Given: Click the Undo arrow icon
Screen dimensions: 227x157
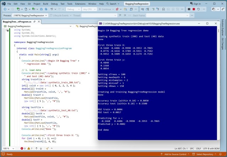Looking at the screenshot, I should (x=52, y=9).
